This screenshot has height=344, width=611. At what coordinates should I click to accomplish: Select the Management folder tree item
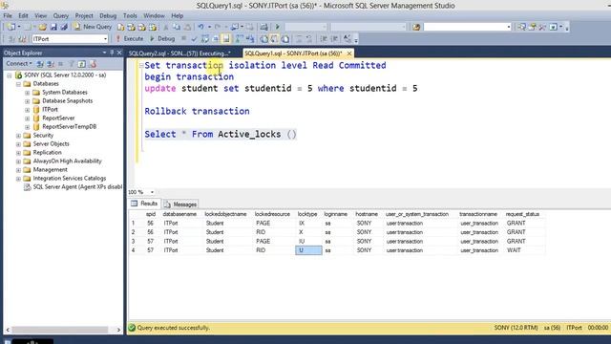coord(50,170)
